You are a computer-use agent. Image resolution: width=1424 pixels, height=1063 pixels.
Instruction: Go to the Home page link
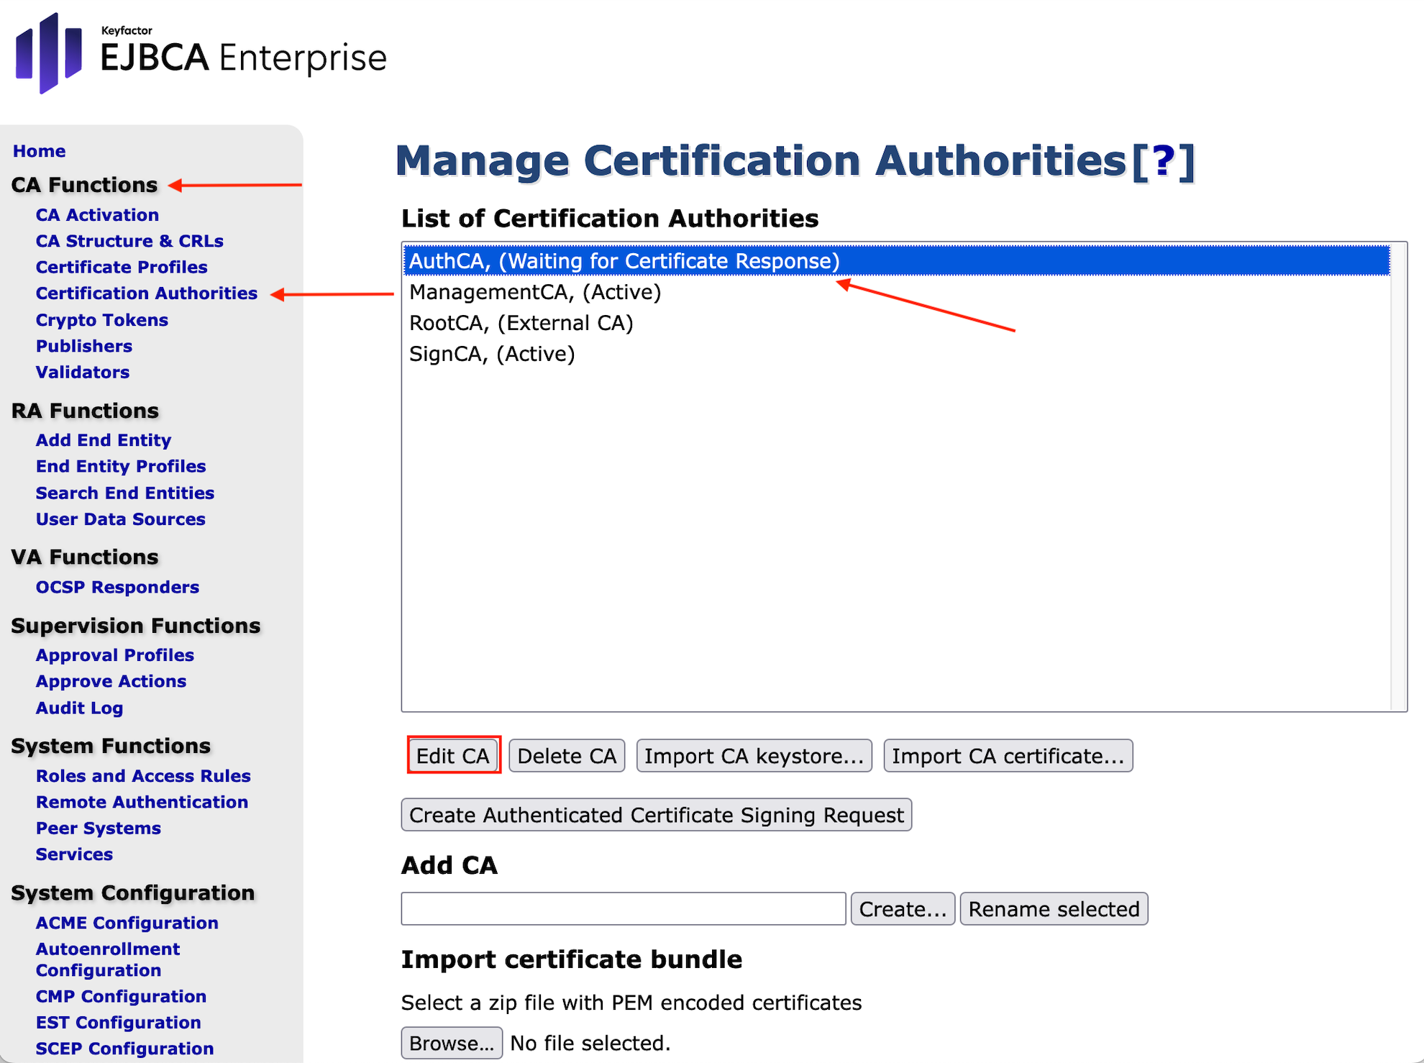pyautogui.click(x=40, y=151)
